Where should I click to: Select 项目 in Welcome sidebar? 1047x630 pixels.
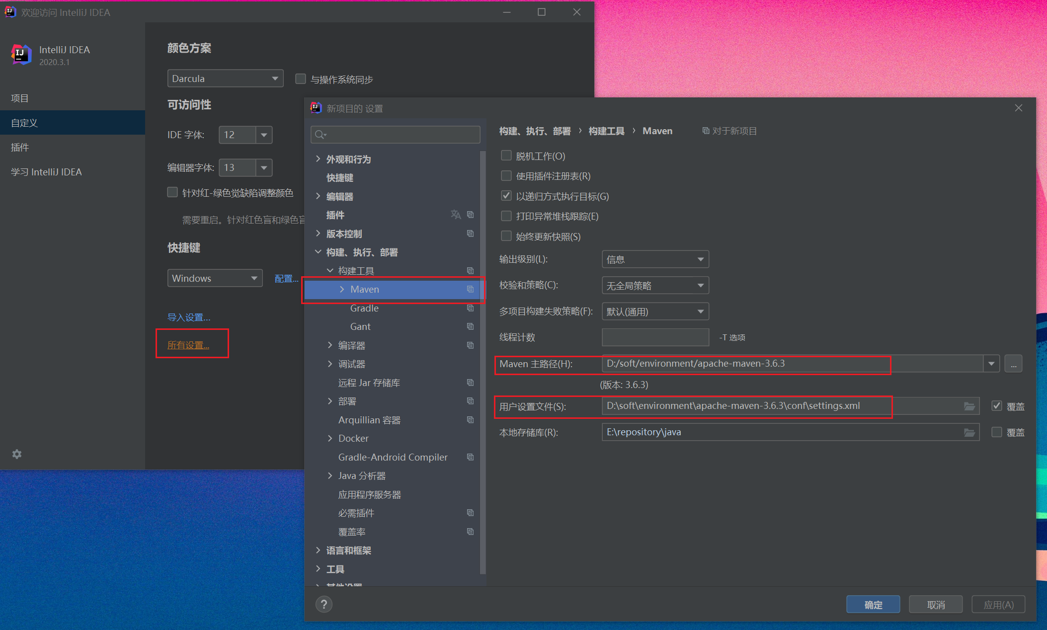point(73,98)
